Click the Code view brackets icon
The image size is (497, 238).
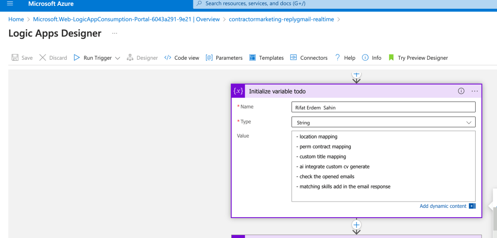pyautogui.click(x=168, y=58)
